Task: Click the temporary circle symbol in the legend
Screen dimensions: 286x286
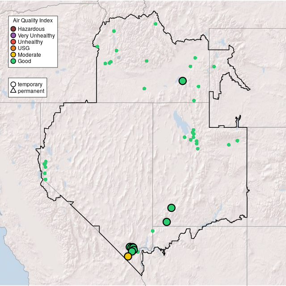Action: tap(13, 84)
